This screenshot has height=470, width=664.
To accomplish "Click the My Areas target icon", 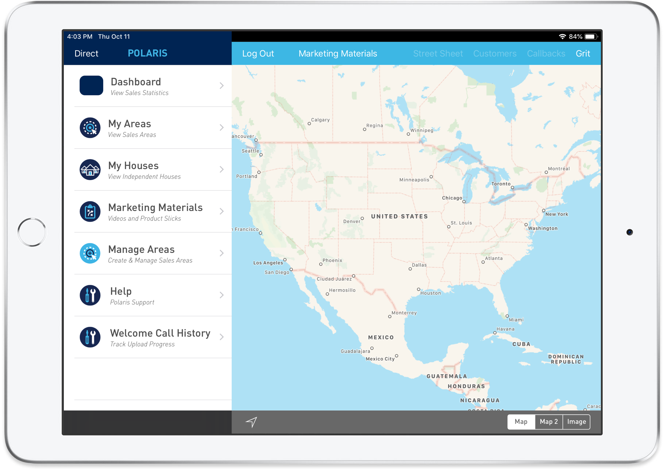I will 90,128.
